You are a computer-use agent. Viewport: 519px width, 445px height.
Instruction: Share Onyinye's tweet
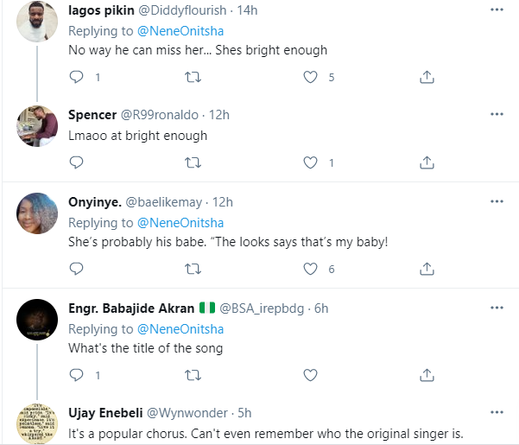pos(426,269)
